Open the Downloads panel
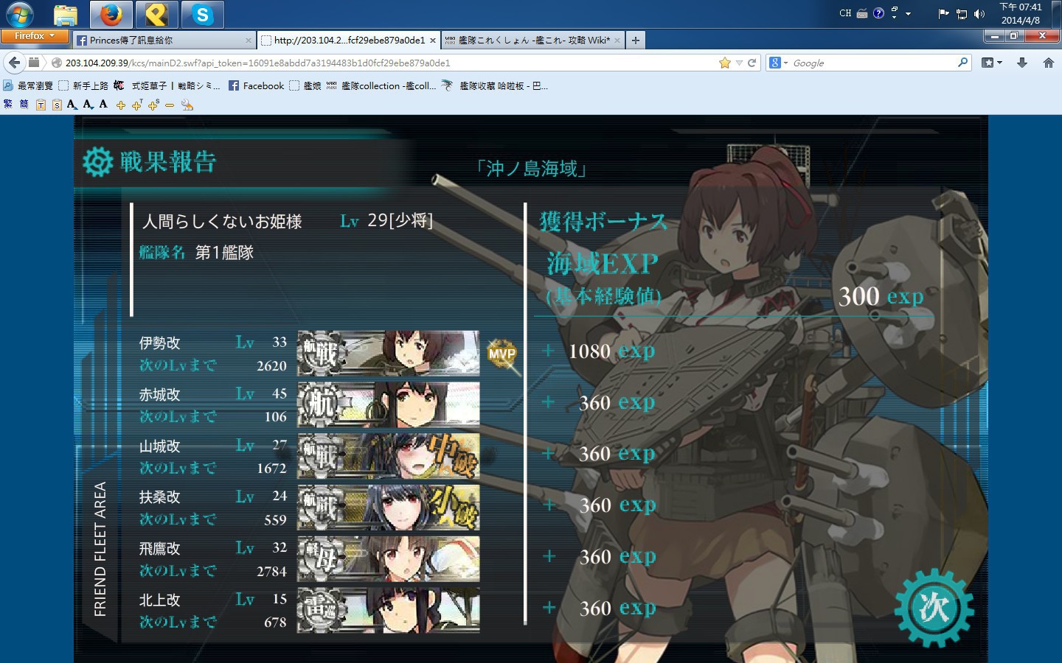 click(x=1022, y=63)
